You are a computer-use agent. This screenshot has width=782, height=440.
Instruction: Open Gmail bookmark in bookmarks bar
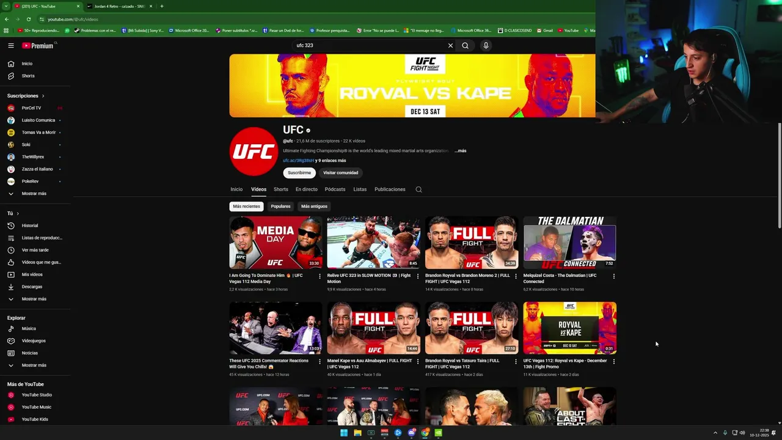coord(544,31)
